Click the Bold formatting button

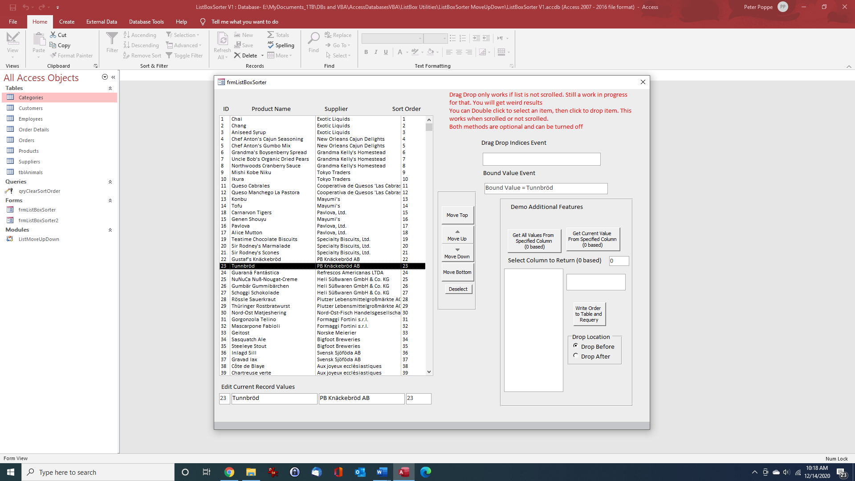tap(366, 52)
